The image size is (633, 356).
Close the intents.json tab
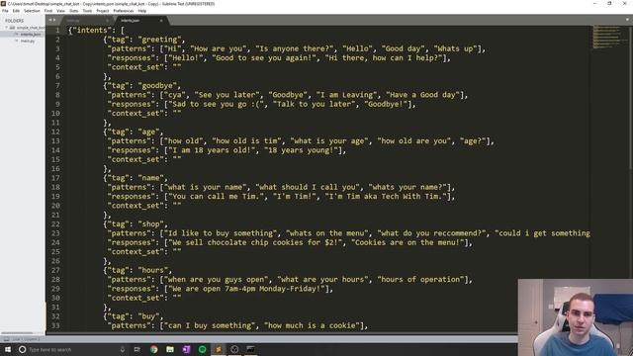[x=161, y=20]
